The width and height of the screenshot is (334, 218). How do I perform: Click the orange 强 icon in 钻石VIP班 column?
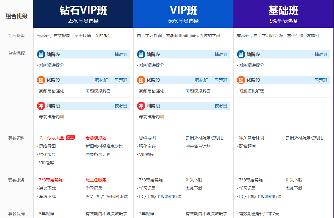tap(41, 80)
